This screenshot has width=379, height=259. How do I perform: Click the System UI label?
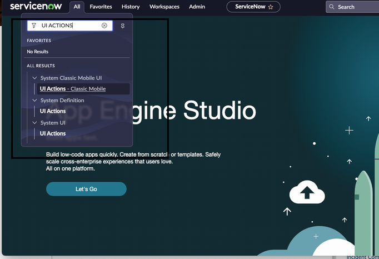click(x=53, y=123)
